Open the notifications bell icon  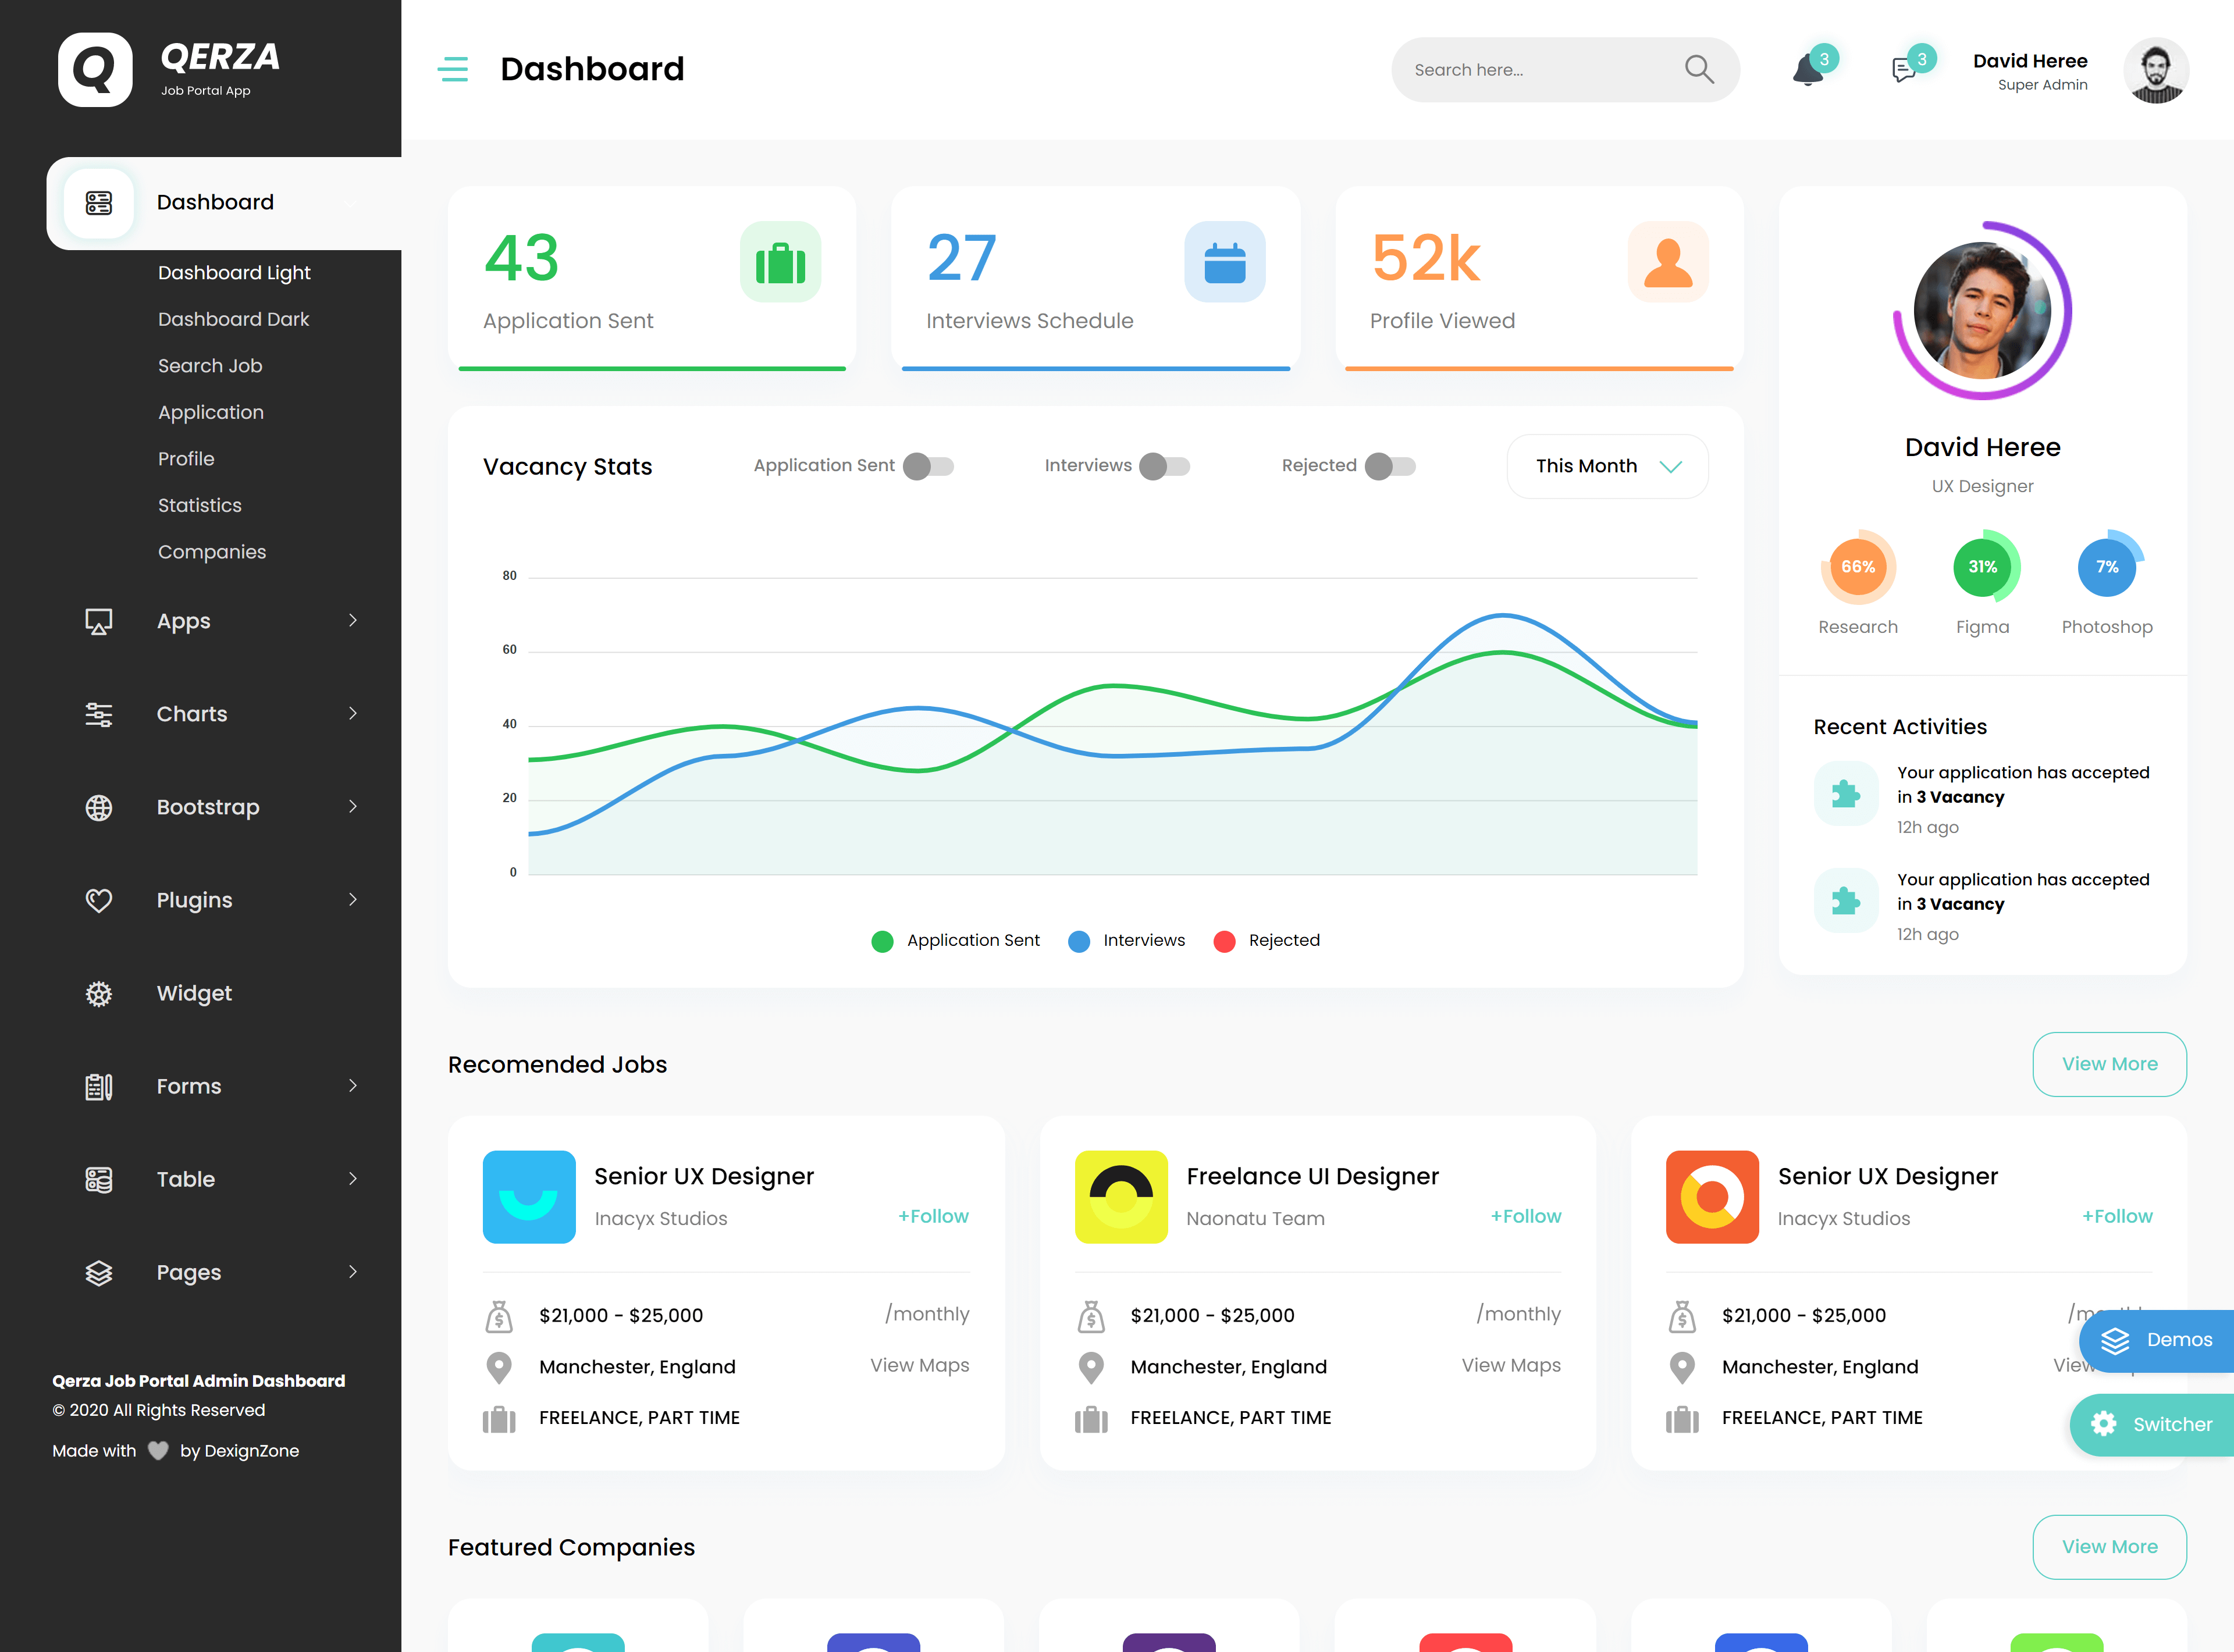(x=1807, y=70)
